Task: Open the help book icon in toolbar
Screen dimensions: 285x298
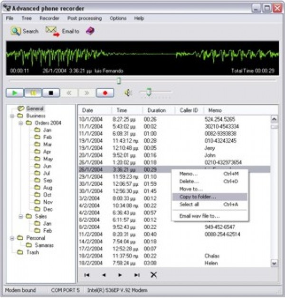Action: pyautogui.click(x=90, y=31)
